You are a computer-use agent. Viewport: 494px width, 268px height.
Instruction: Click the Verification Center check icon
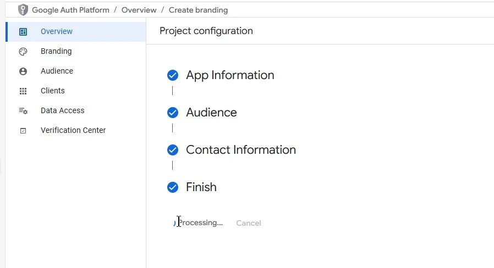coord(23,131)
